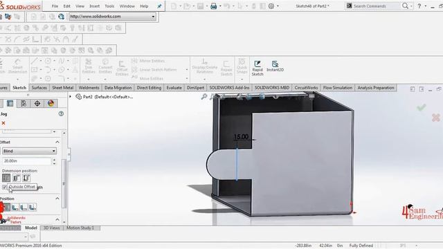
Task: Pin the menu bar with pushpin
Action: (159, 6)
